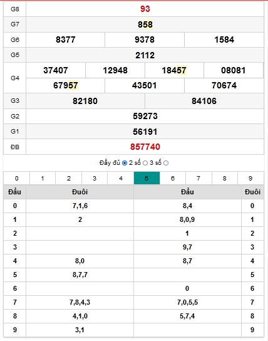Click the Đầu value "5,7,4"
Image resolution: width=268 pixels, height=341 pixels.
pyautogui.click(x=187, y=316)
